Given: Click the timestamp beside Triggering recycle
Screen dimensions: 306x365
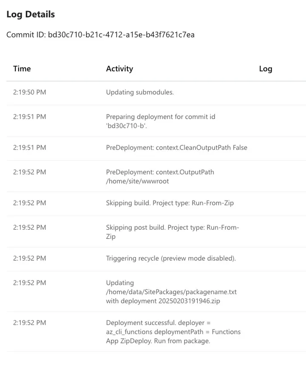Looking at the screenshot, I should click(29, 258).
